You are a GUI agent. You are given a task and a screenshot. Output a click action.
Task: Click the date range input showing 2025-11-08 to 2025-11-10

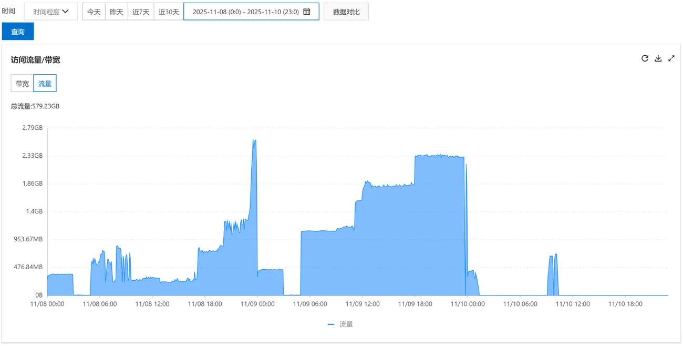point(245,12)
